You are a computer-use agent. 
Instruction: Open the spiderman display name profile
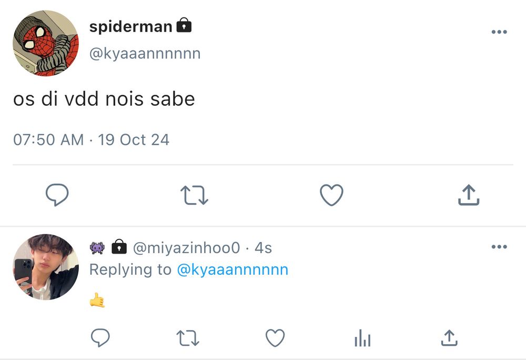click(130, 27)
